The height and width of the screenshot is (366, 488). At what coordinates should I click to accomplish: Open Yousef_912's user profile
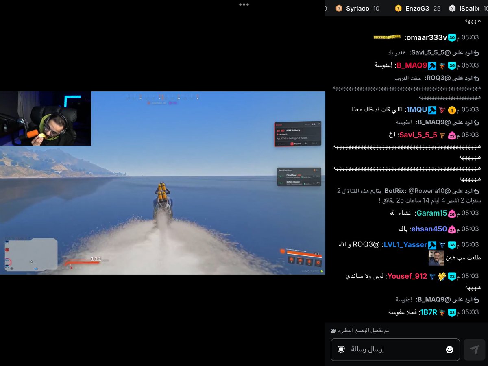pyautogui.click(x=407, y=276)
